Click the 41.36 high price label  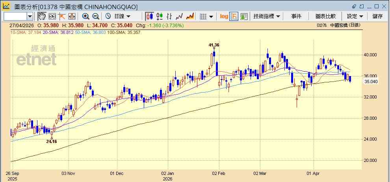[214, 45]
